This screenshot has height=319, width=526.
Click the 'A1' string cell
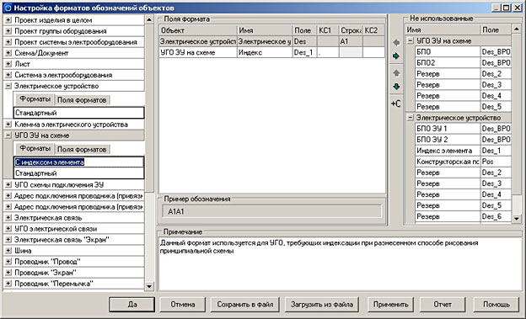[x=351, y=41]
